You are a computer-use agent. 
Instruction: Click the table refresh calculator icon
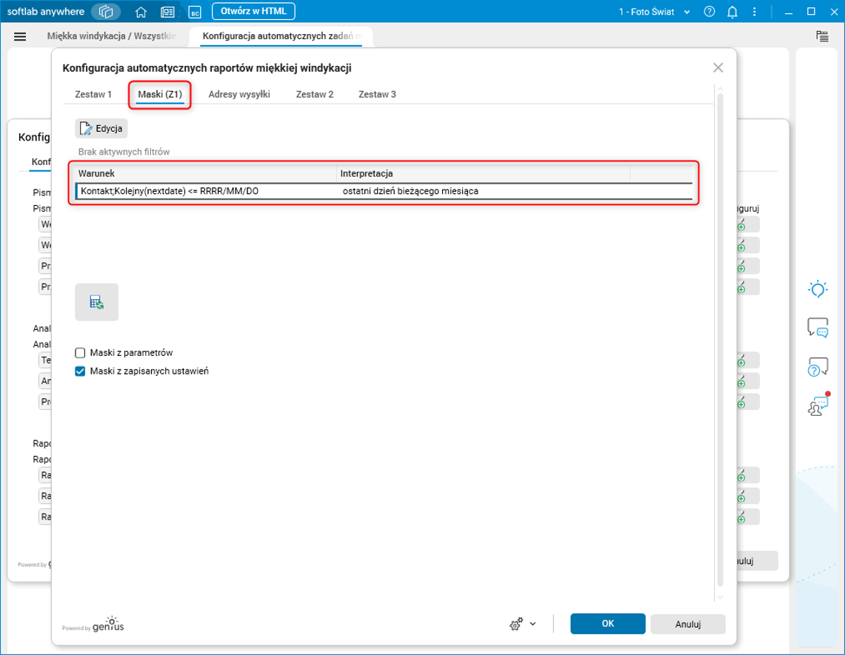coord(96,302)
